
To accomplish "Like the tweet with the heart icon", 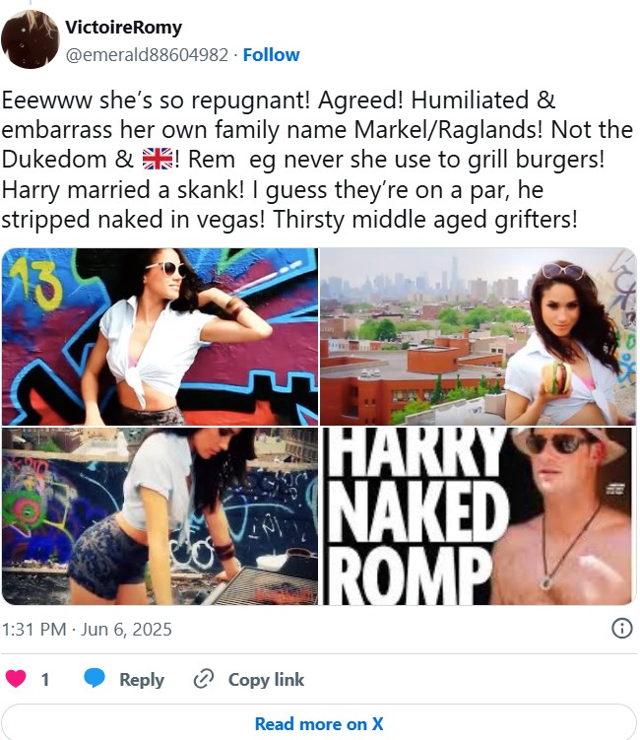I will (x=16, y=679).
